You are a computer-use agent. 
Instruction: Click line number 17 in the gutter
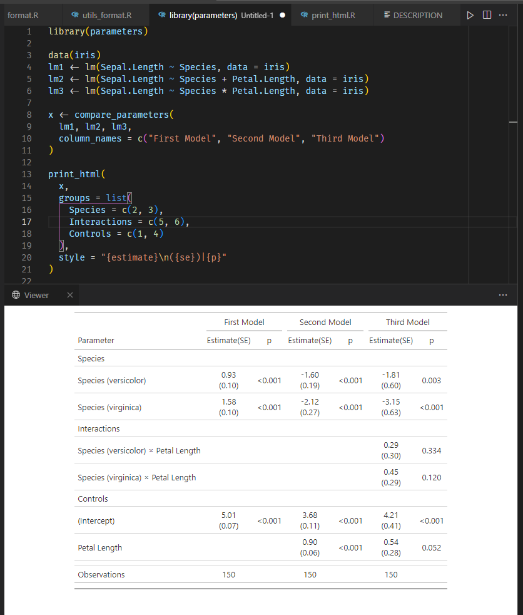click(x=26, y=222)
